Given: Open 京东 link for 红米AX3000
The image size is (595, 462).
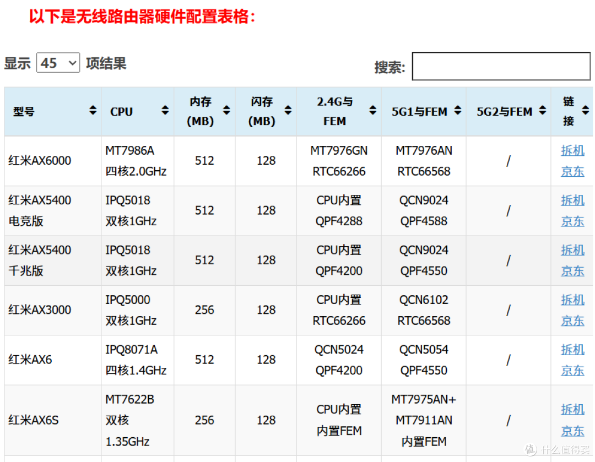Looking at the screenshot, I should point(572,321).
